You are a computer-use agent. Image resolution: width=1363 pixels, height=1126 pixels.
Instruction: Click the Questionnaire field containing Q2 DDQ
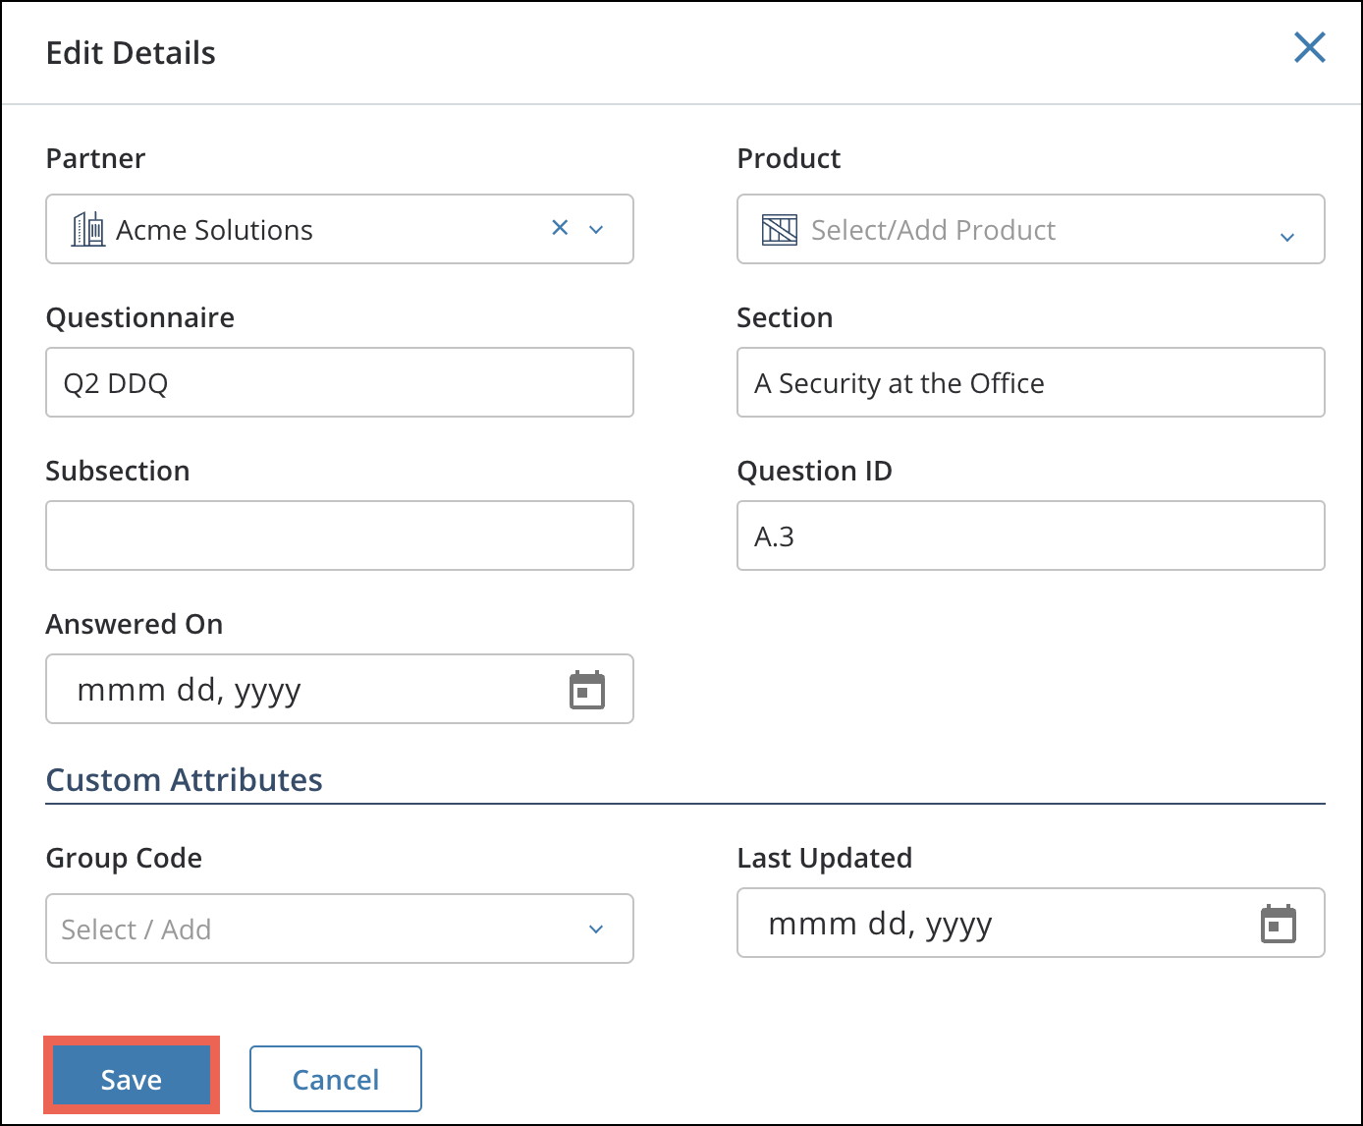[339, 382]
